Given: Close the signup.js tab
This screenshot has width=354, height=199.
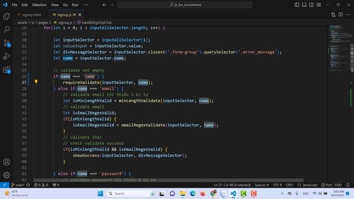Looking at the screenshot, I should pos(80,15).
